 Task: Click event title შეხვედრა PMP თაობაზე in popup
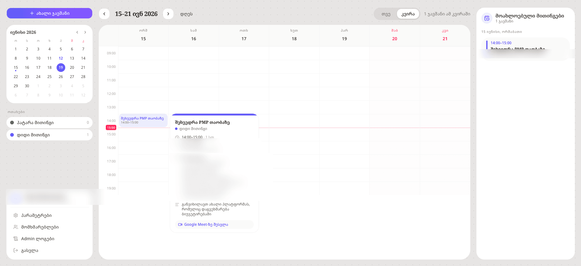click(x=202, y=122)
